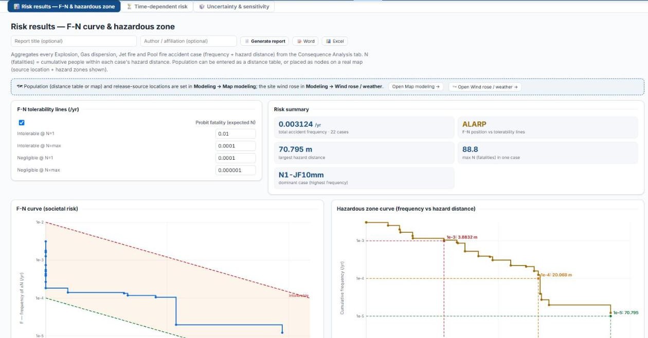Screen dimensions: 648x338
Task: Click the 1e-5: 70.795 chart label
Action: tap(626, 312)
